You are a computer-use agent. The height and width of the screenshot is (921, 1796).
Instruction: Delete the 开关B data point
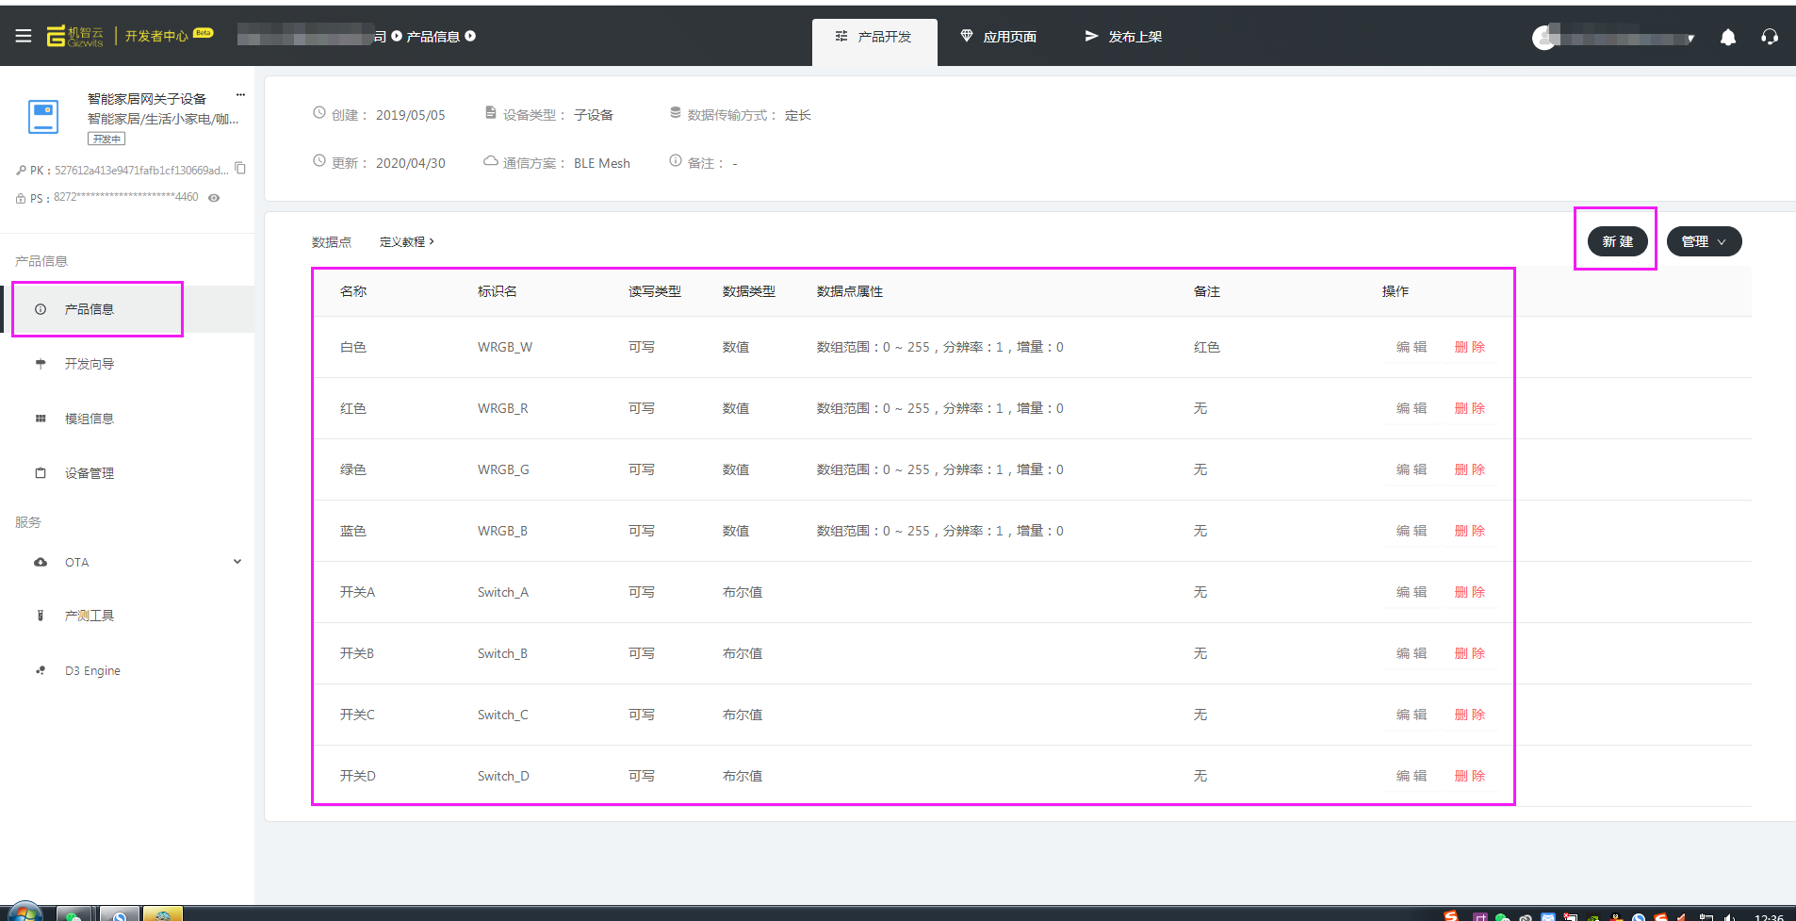coord(1470,653)
